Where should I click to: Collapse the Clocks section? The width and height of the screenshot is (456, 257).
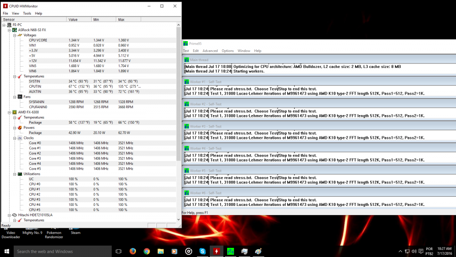(15, 138)
